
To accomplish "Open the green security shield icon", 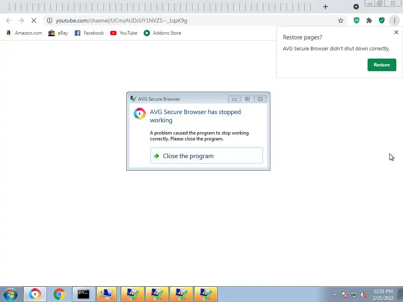I will (382, 20).
